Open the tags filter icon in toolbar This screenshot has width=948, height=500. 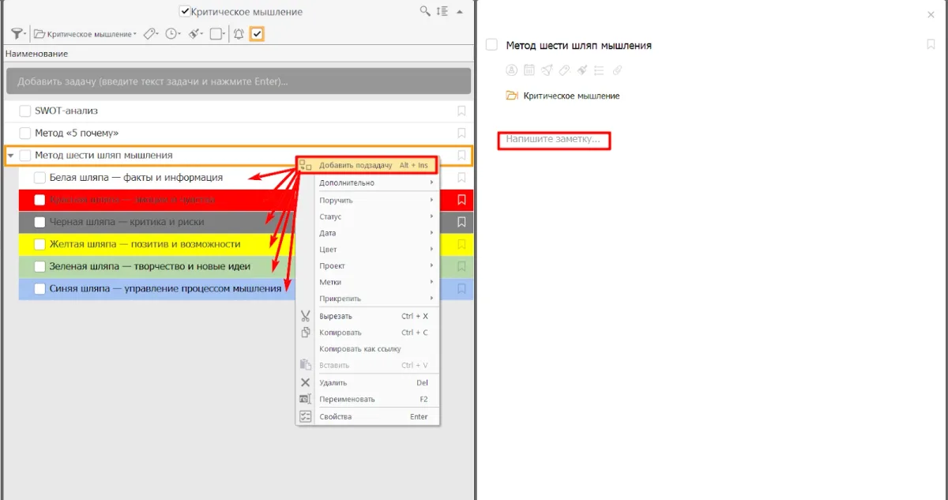tap(149, 34)
